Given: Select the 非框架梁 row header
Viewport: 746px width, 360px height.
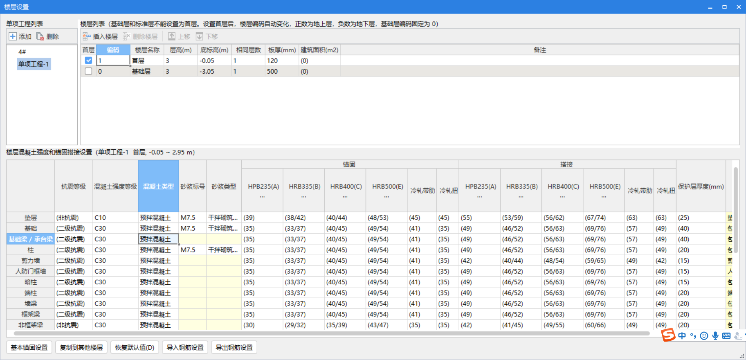Looking at the screenshot, I should click(x=31, y=325).
